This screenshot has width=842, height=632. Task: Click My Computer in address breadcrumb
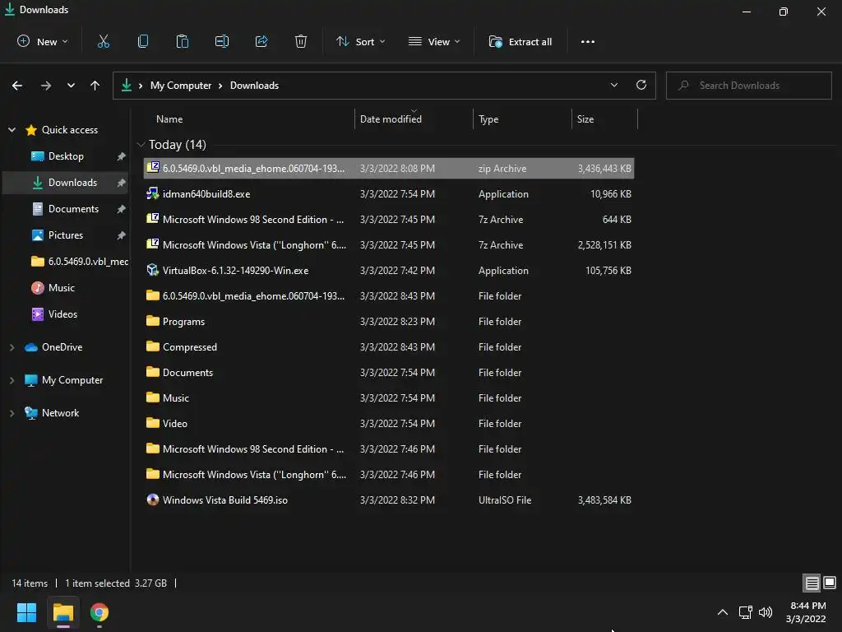point(180,86)
